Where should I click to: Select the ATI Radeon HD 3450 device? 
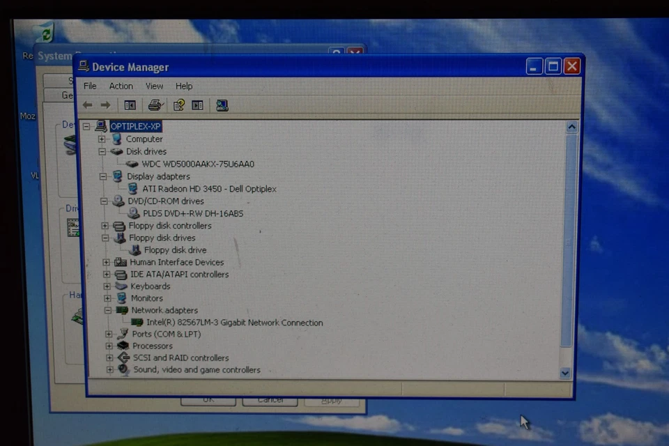(208, 188)
